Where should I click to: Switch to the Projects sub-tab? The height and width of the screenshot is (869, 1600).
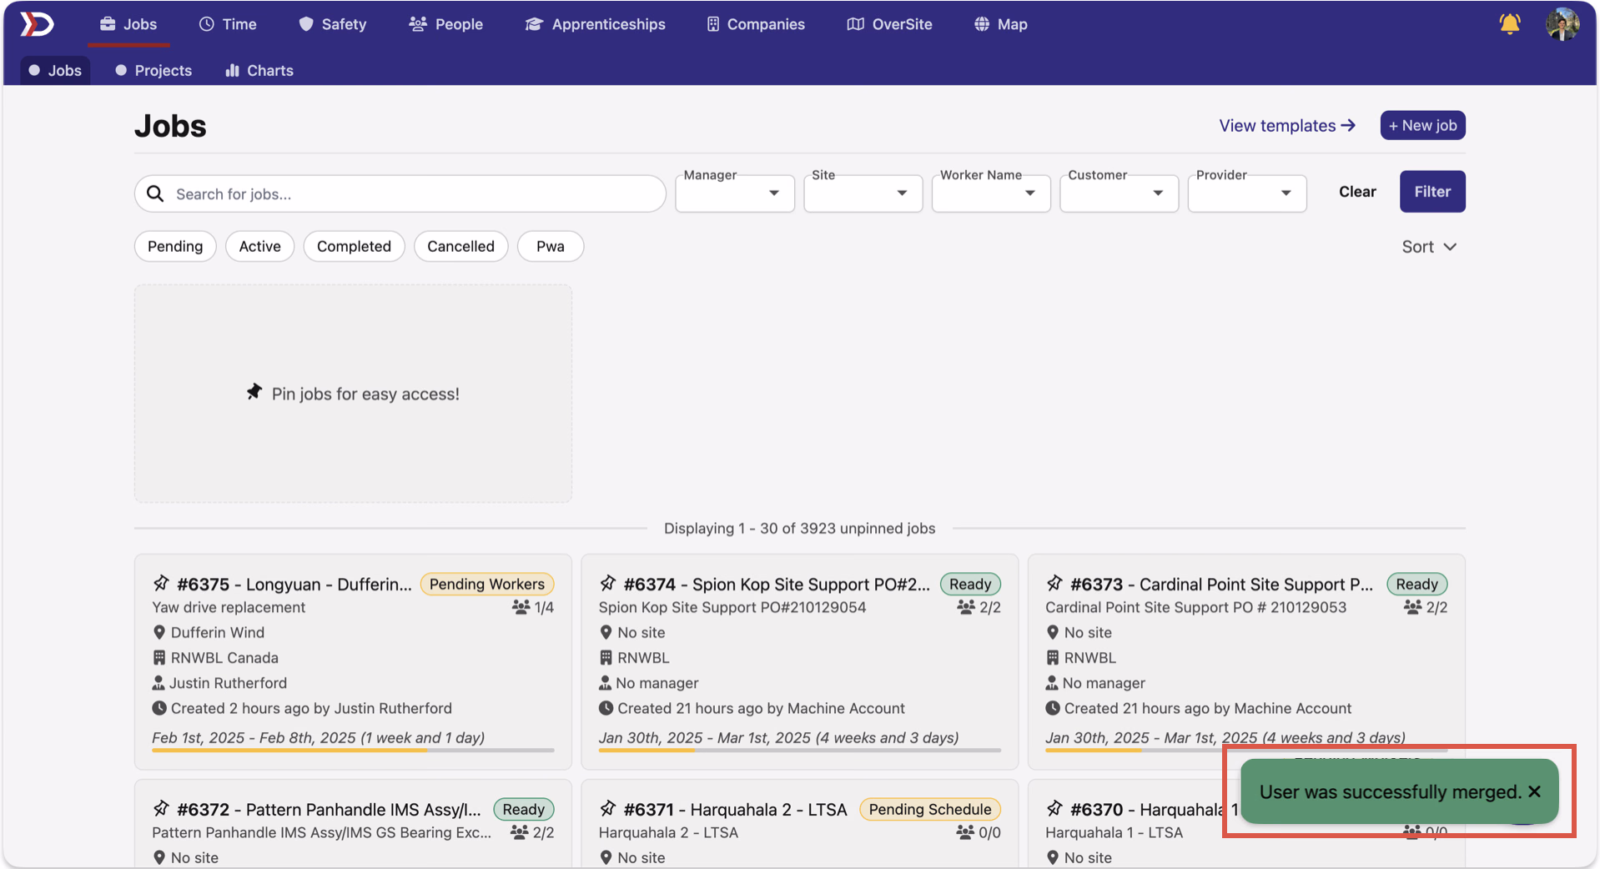tap(153, 70)
